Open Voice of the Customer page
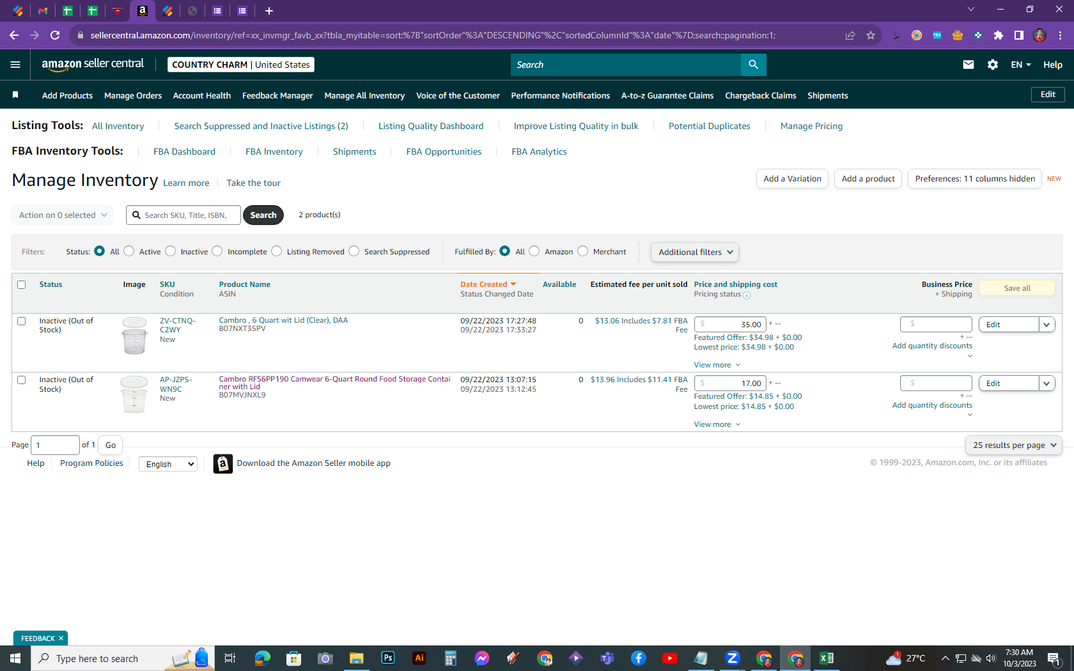The width and height of the screenshot is (1074, 671). coord(458,95)
